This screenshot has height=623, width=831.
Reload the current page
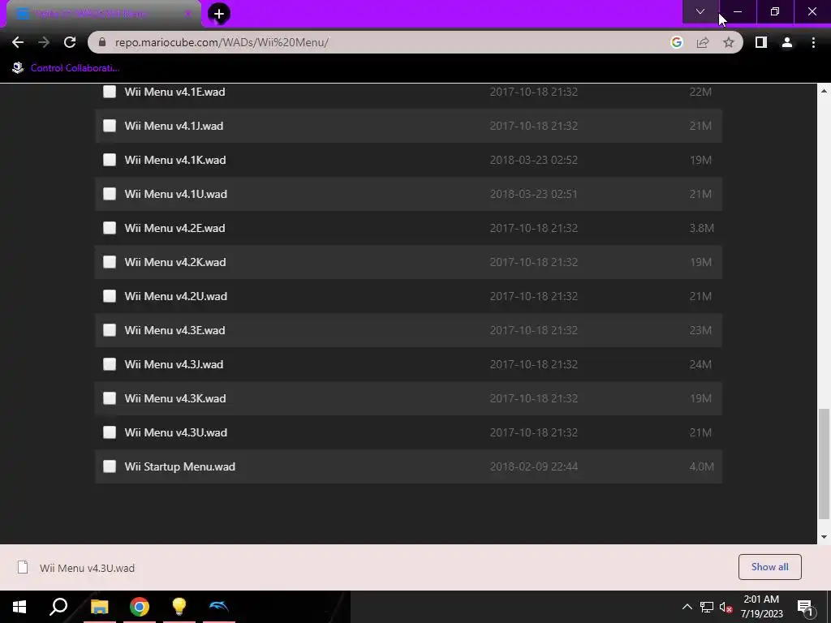70,42
